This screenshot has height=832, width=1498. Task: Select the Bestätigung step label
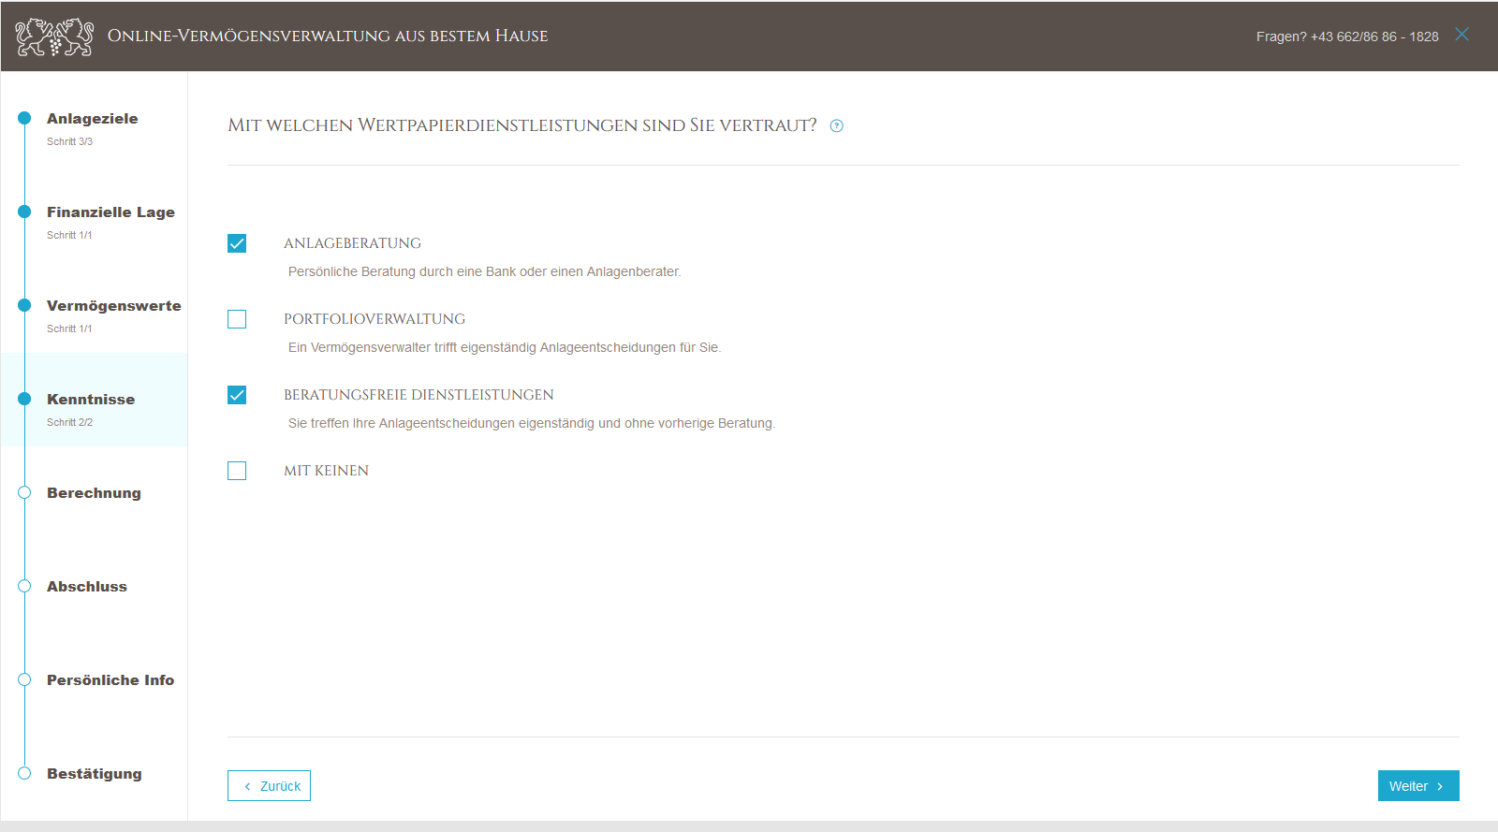[95, 774]
